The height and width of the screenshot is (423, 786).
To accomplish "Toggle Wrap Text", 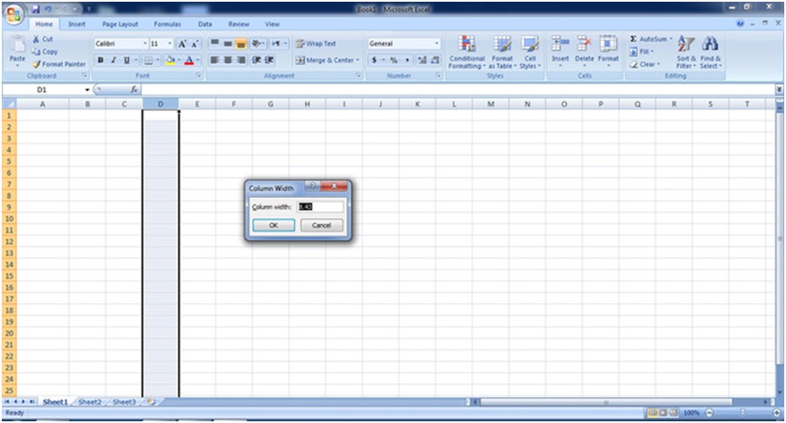I will point(316,43).
